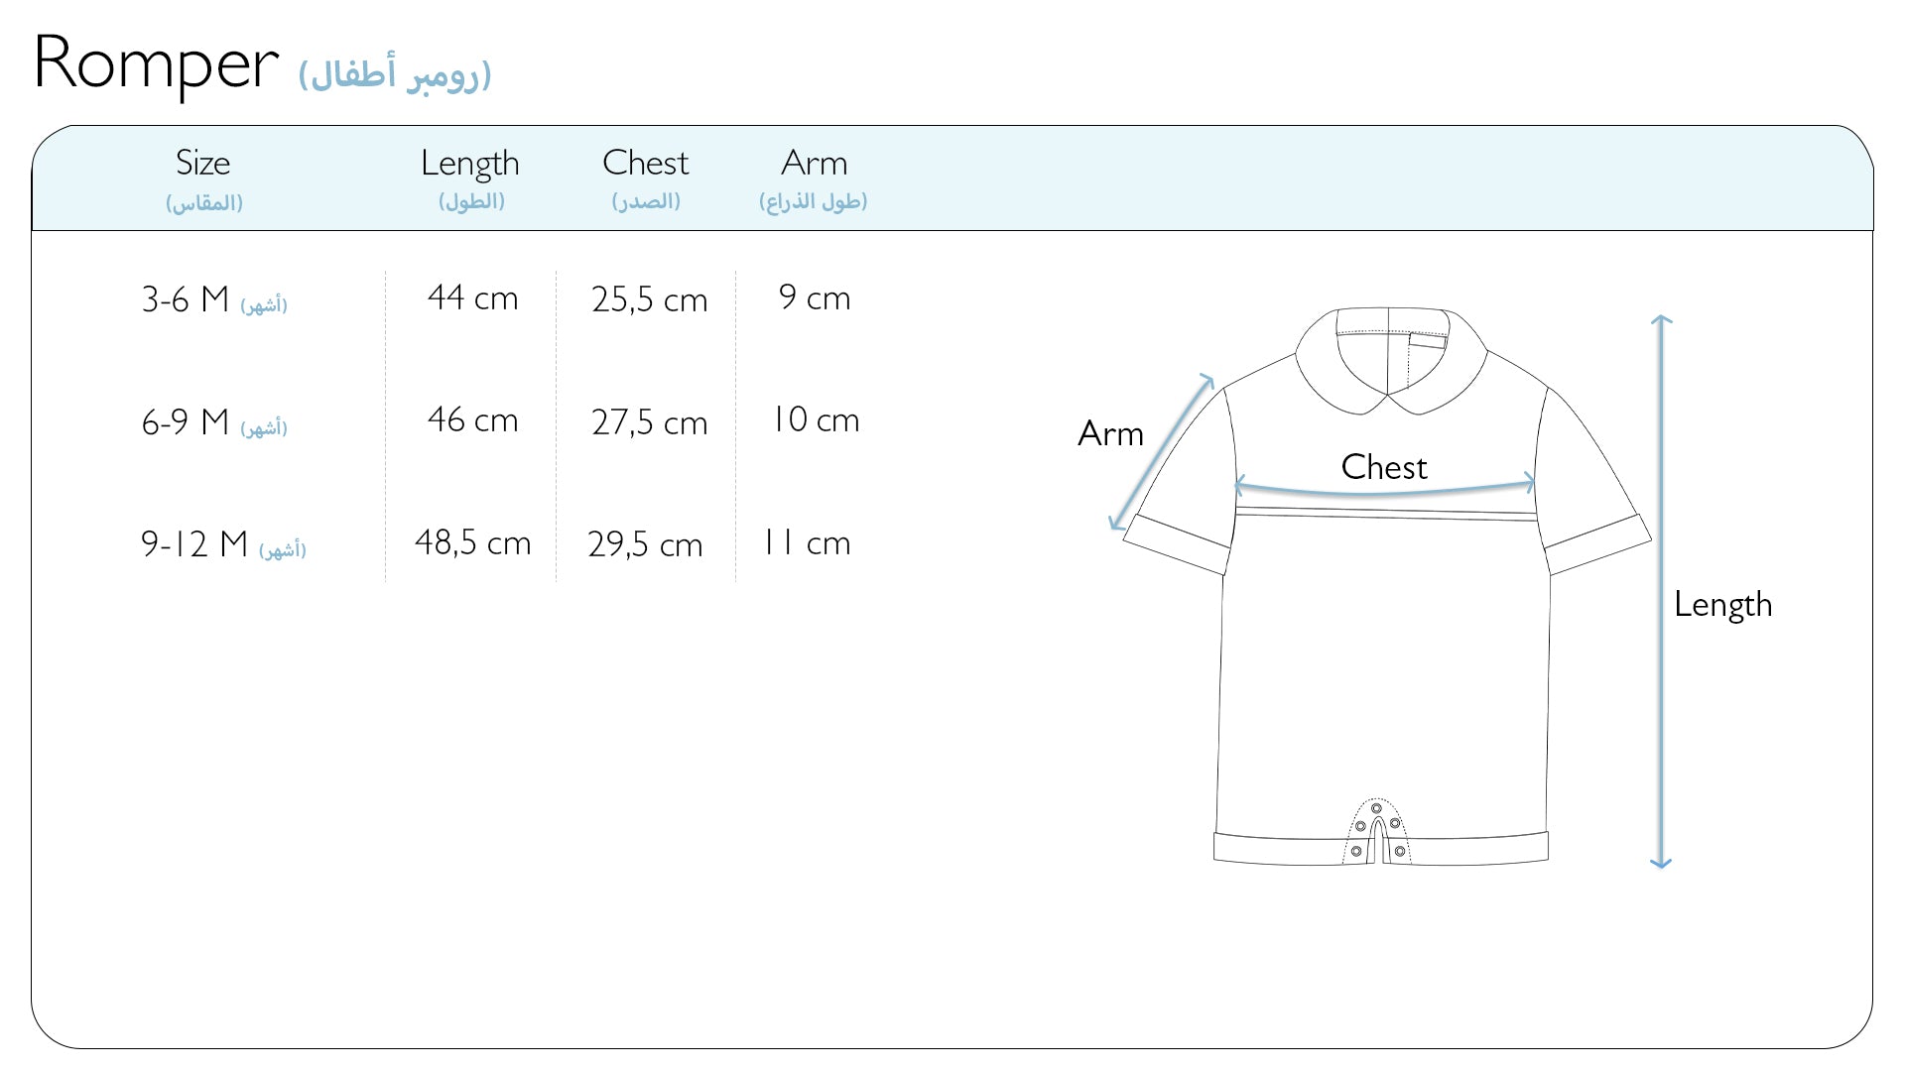Click the 46 cm length value
Viewport: 1905px width, 1071px height.
click(472, 419)
